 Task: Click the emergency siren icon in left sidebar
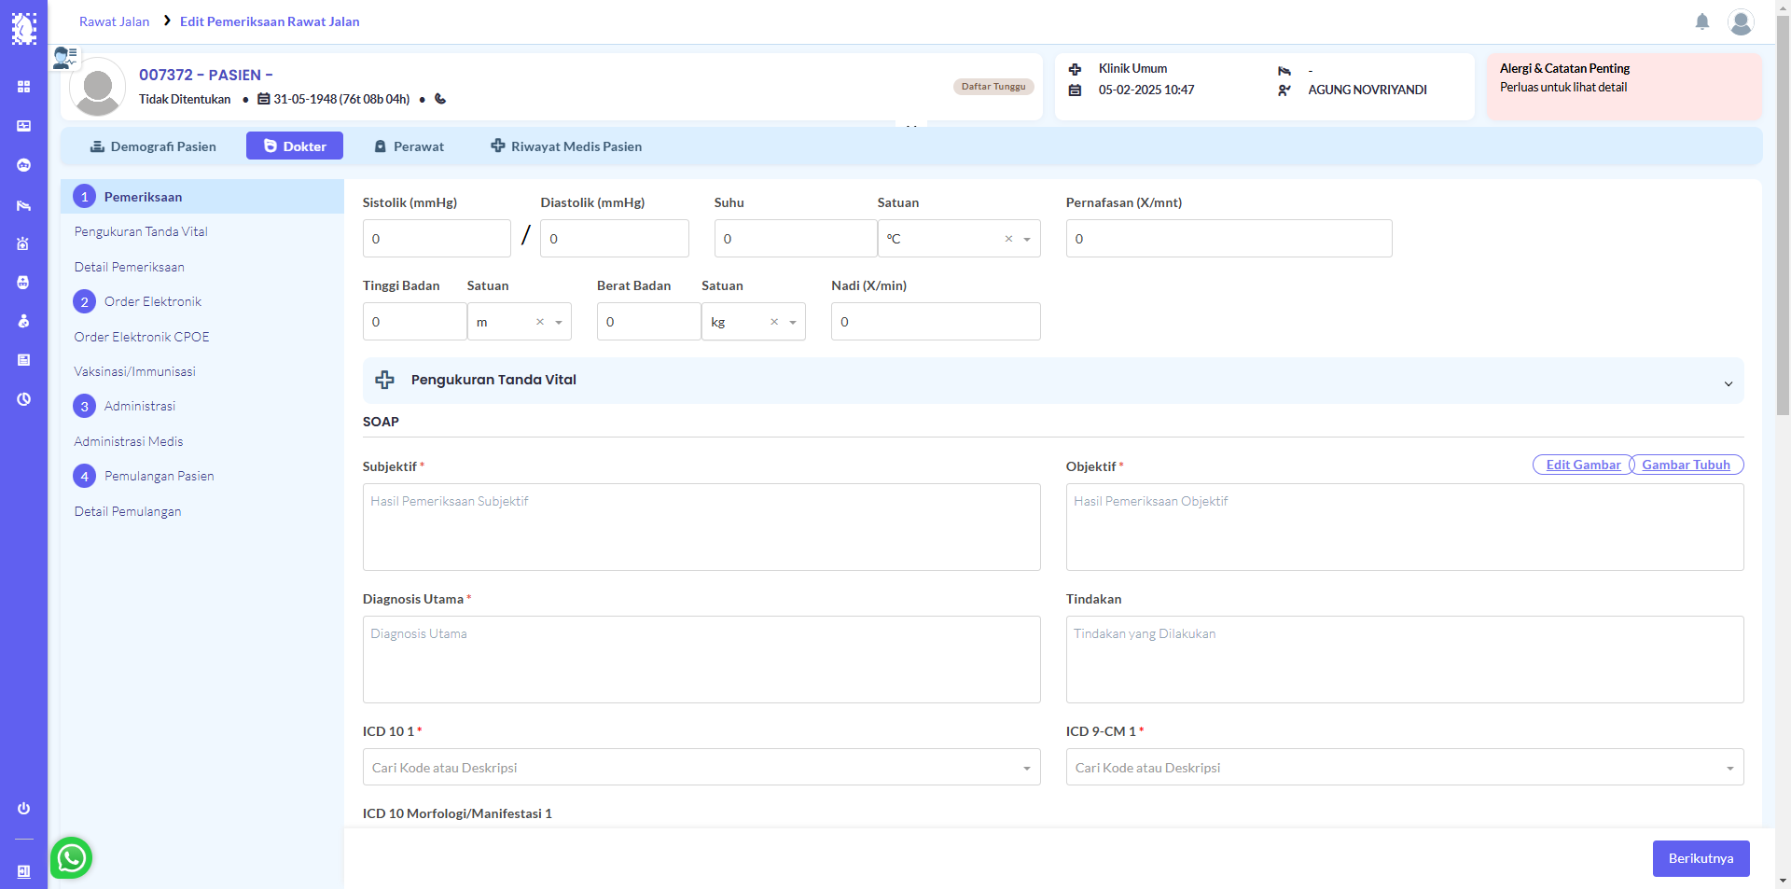click(x=23, y=243)
